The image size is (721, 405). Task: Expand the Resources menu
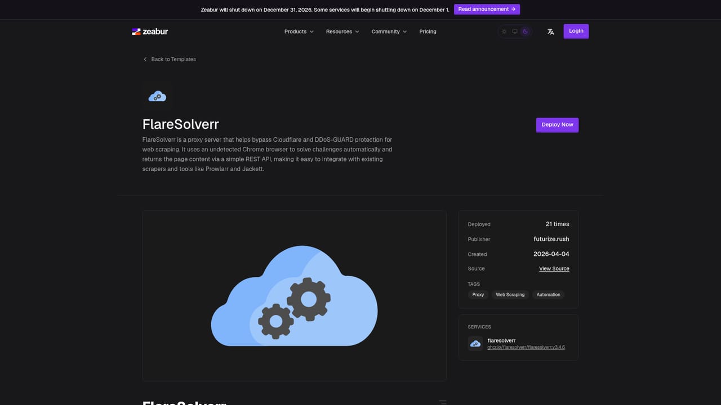pos(342,31)
